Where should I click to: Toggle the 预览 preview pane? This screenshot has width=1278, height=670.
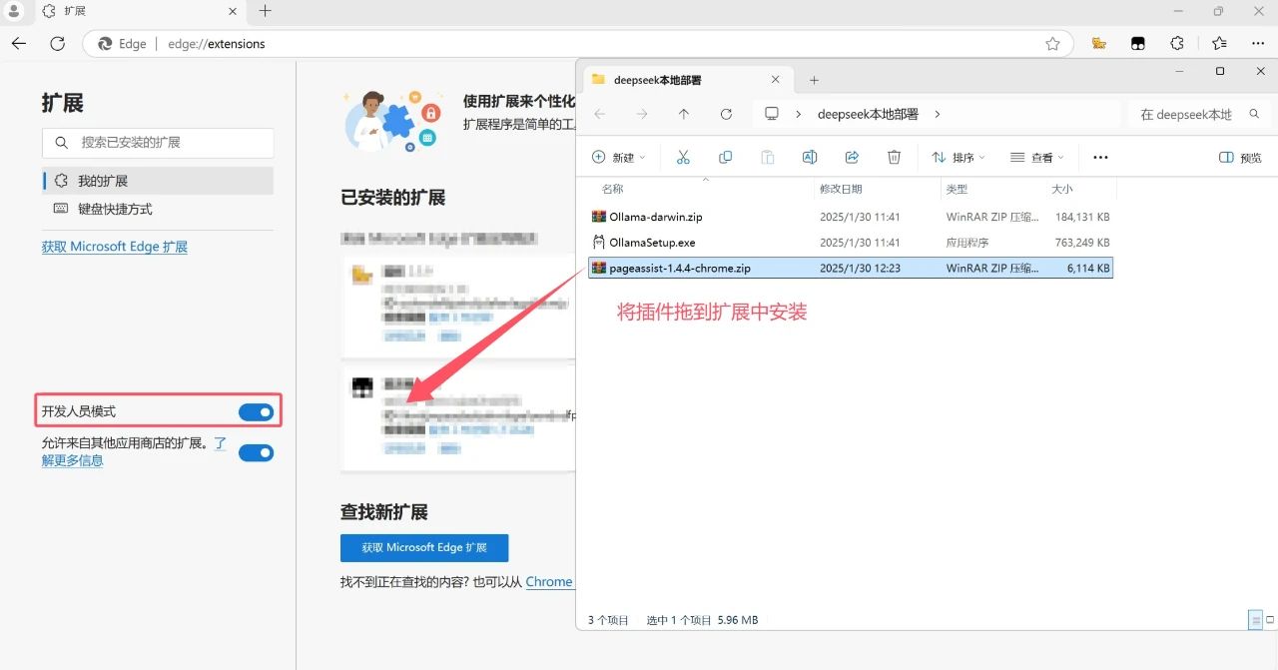pyautogui.click(x=1240, y=158)
